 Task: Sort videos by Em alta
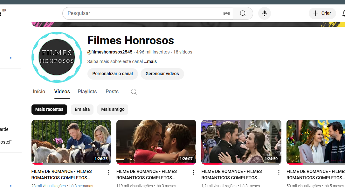point(82,109)
